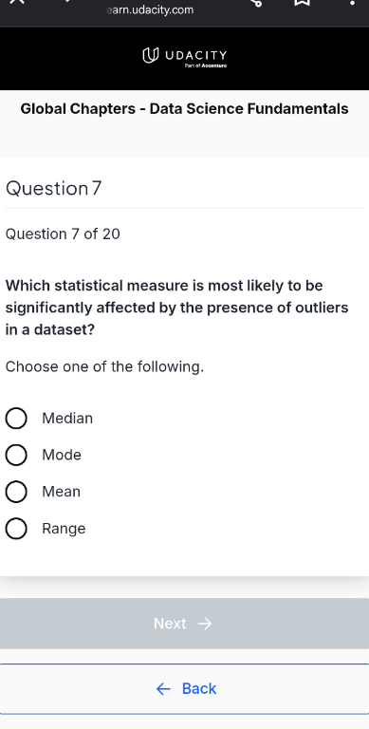Tap the 'Question 7' heading
369x729 pixels.
click(x=53, y=188)
